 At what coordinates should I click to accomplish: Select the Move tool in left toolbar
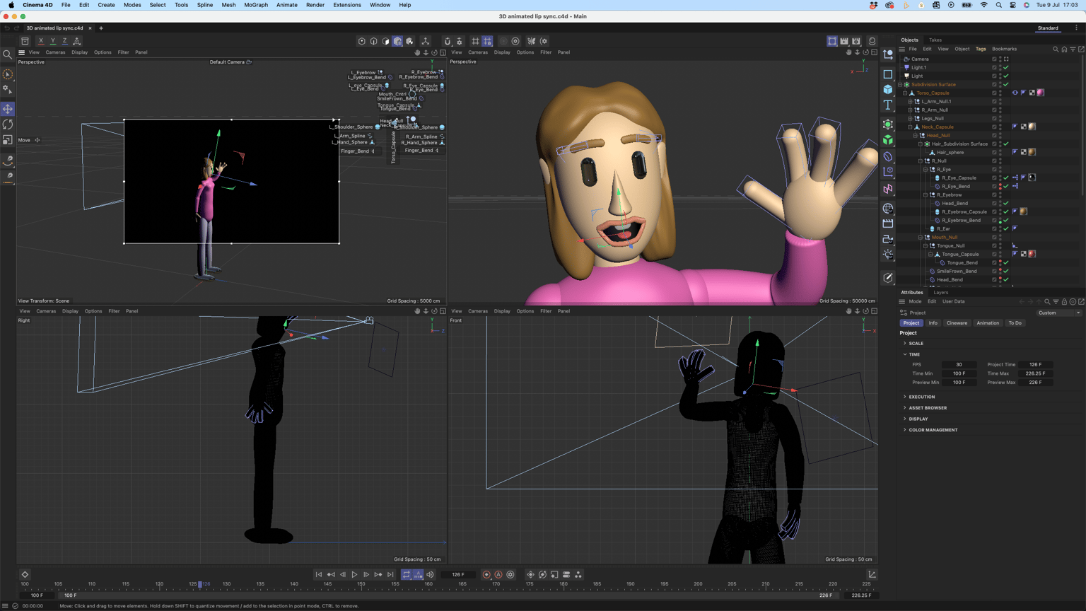pyautogui.click(x=8, y=109)
